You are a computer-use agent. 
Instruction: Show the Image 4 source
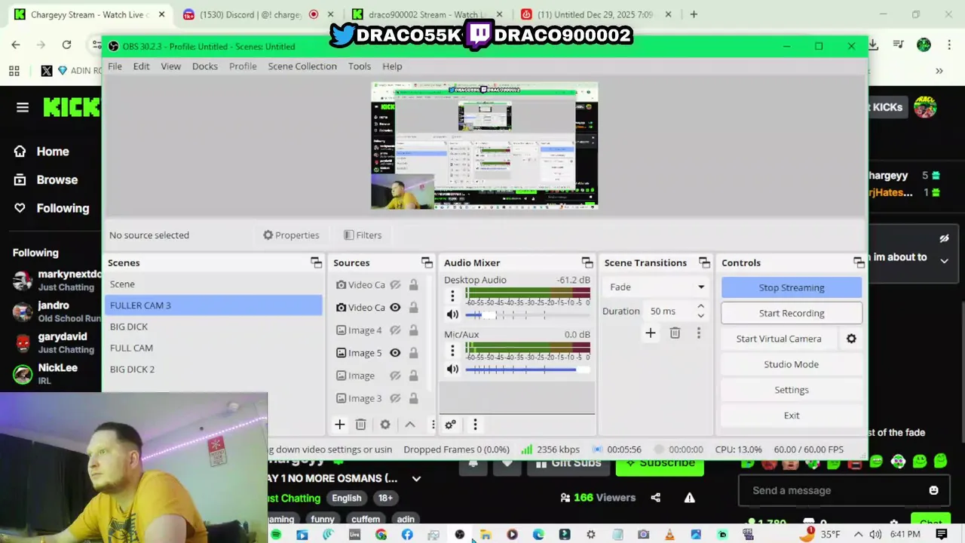[x=395, y=330]
